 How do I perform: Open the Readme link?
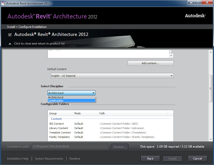(75, 159)
